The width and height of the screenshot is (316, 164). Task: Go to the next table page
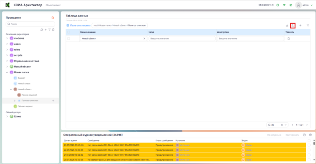point(307,125)
